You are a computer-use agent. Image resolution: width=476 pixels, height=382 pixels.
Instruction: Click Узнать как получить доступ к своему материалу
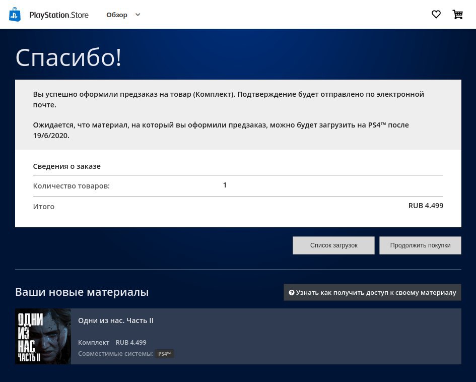(372, 292)
